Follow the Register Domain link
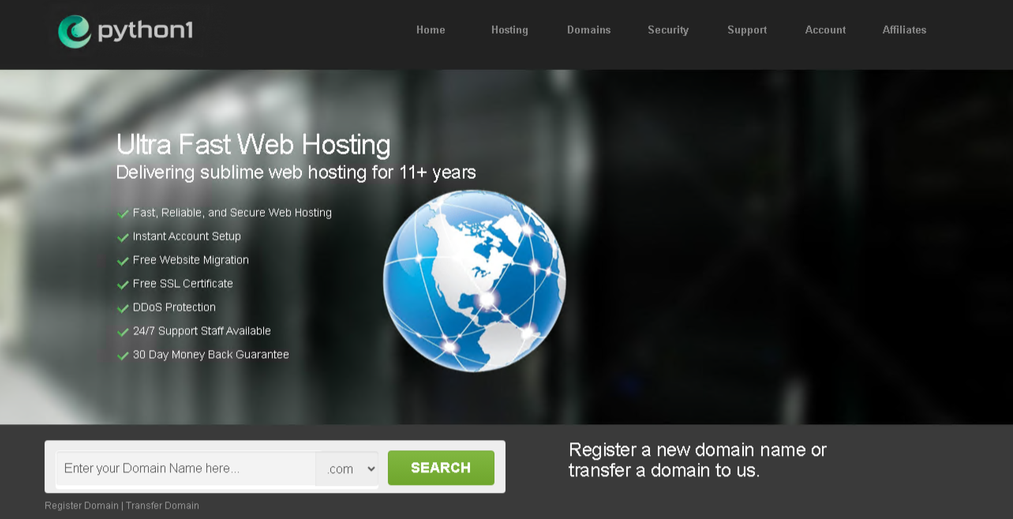This screenshot has width=1013, height=519. click(82, 506)
